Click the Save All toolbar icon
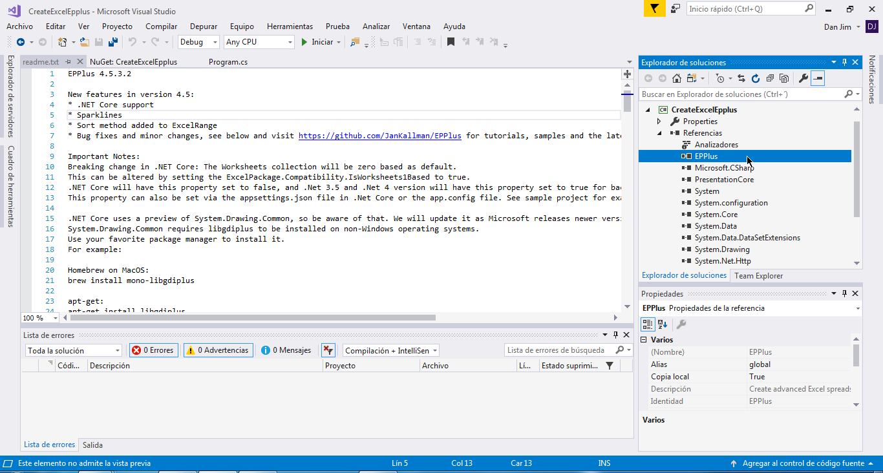Image resolution: width=883 pixels, height=473 pixels. 113,42
